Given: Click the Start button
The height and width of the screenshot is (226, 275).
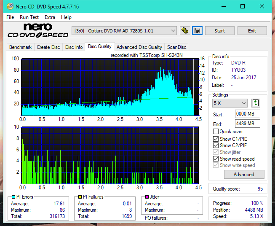Looking at the screenshot, I should point(219,31).
